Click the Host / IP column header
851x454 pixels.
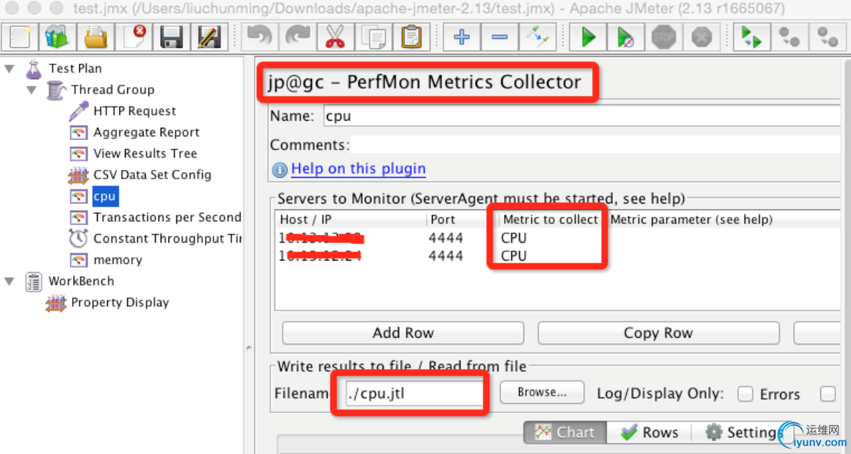[x=351, y=220]
